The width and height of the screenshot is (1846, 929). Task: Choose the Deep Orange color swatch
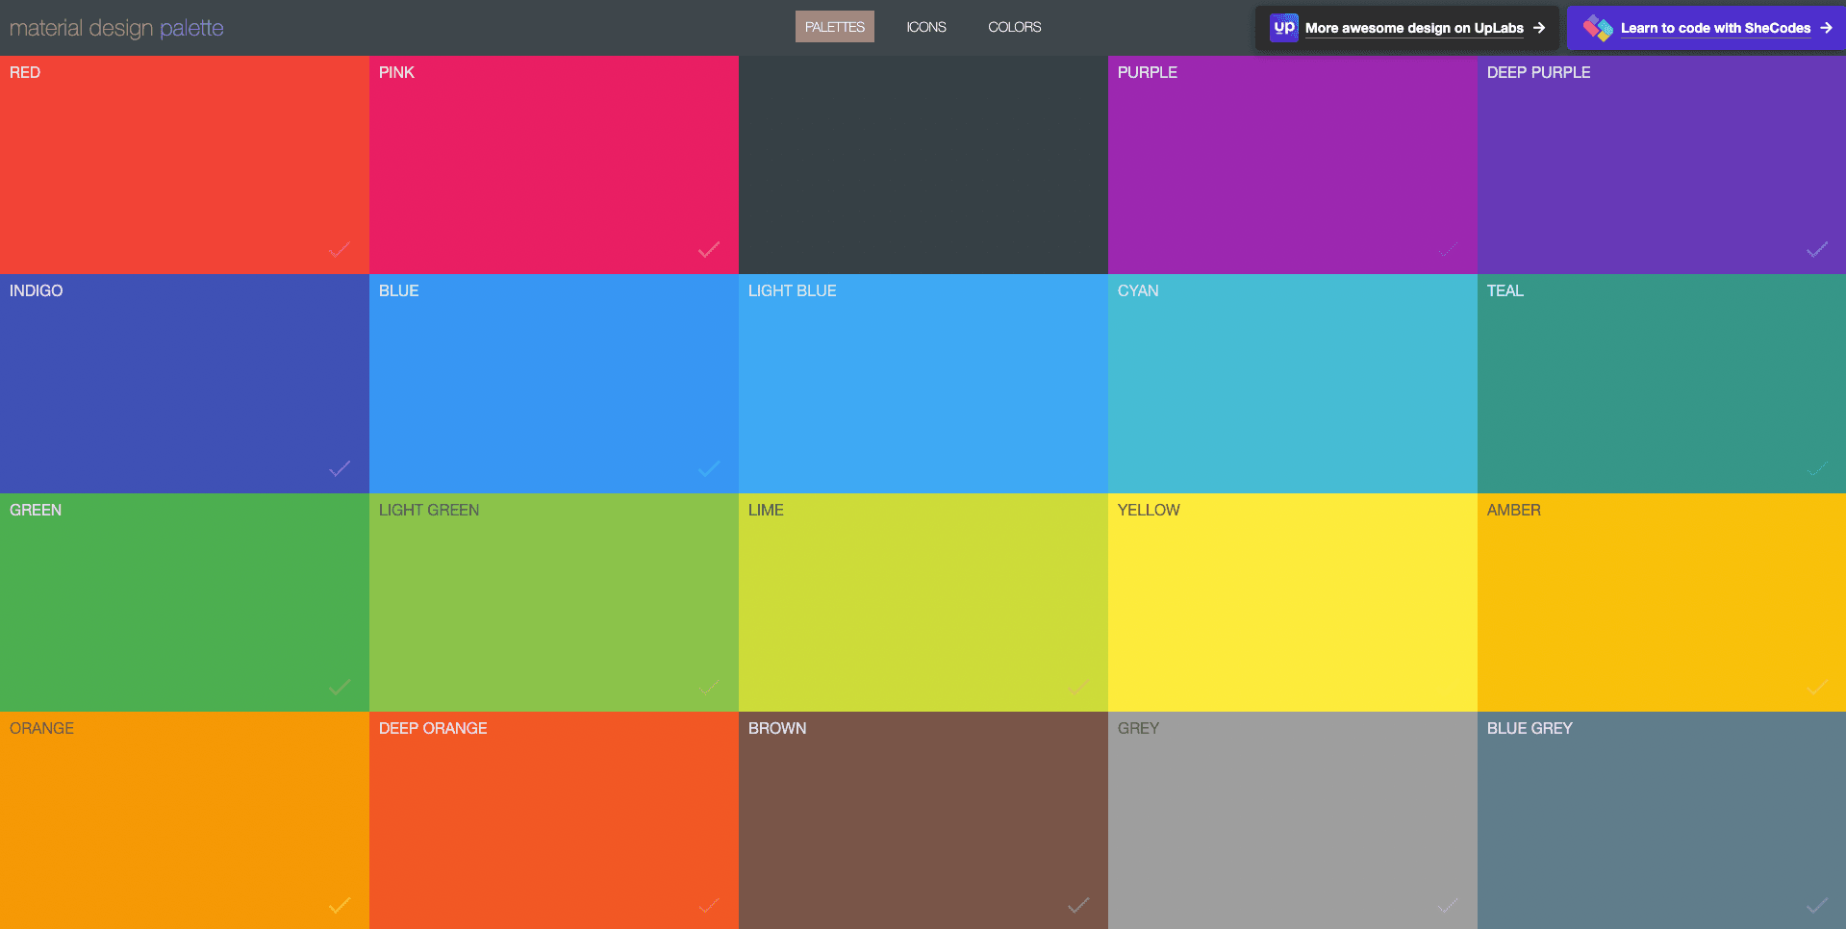coord(554,820)
